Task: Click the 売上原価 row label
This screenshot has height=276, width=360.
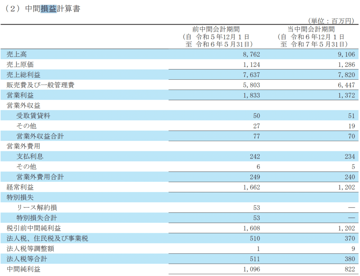Action: pyautogui.click(x=21, y=64)
